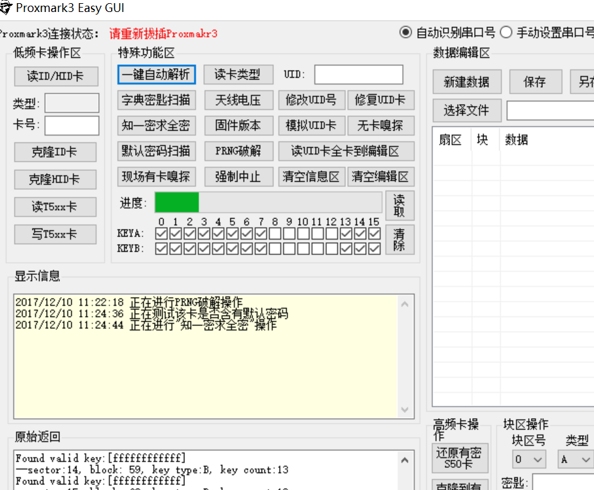The height and width of the screenshot is (490, 594).
Task: Start 一键自动解析 auto analysis
Action: [x=157, y=74]
